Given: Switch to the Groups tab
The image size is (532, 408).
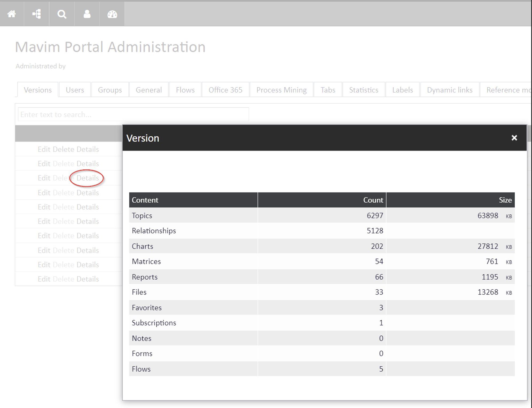Looking at the screenshot, I should [110, 90].
